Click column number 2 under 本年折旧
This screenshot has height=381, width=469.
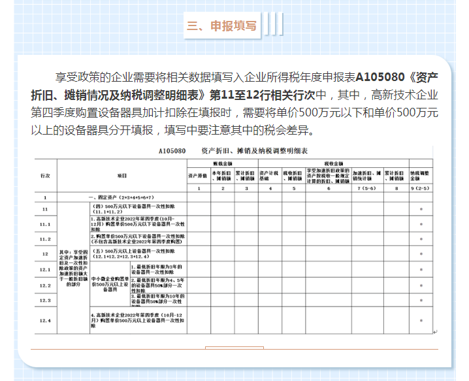[x=223, y=188]
